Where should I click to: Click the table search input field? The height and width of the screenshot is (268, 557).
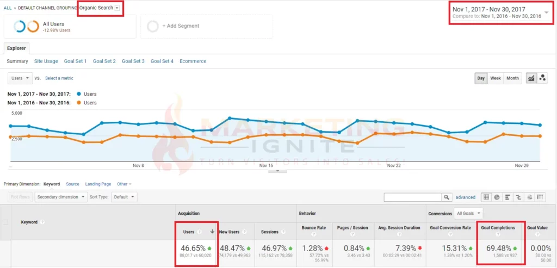[x=412, y=197]
